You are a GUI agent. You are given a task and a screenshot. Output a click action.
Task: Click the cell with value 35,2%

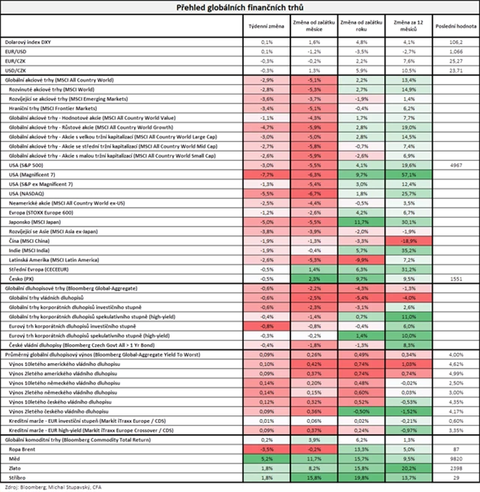click(x=409, y=250)
